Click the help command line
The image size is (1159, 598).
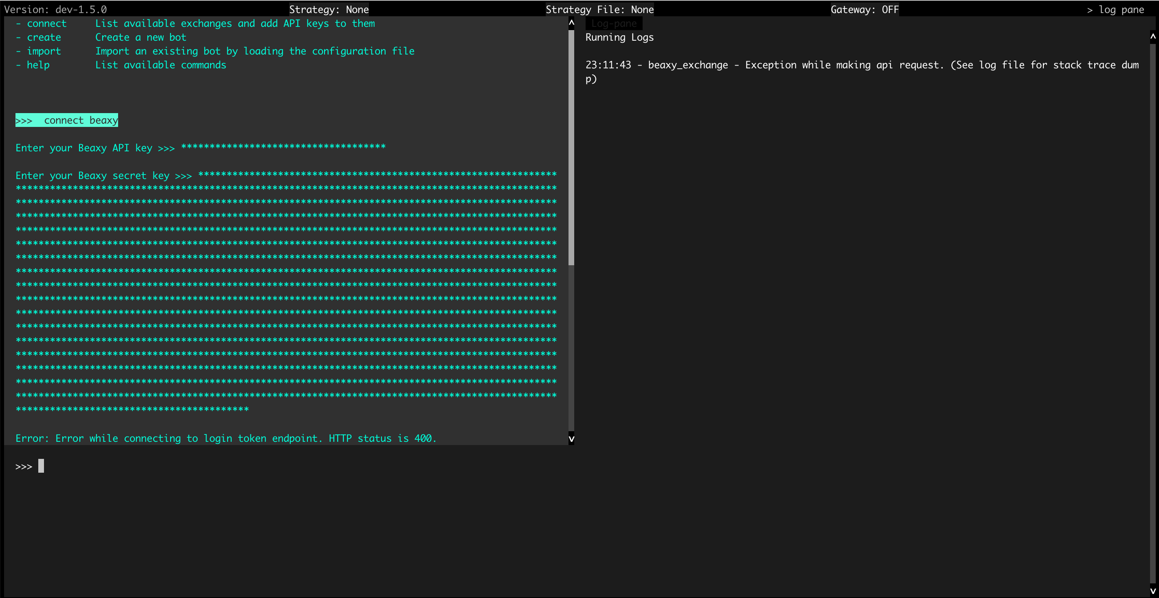click(121, 65)
